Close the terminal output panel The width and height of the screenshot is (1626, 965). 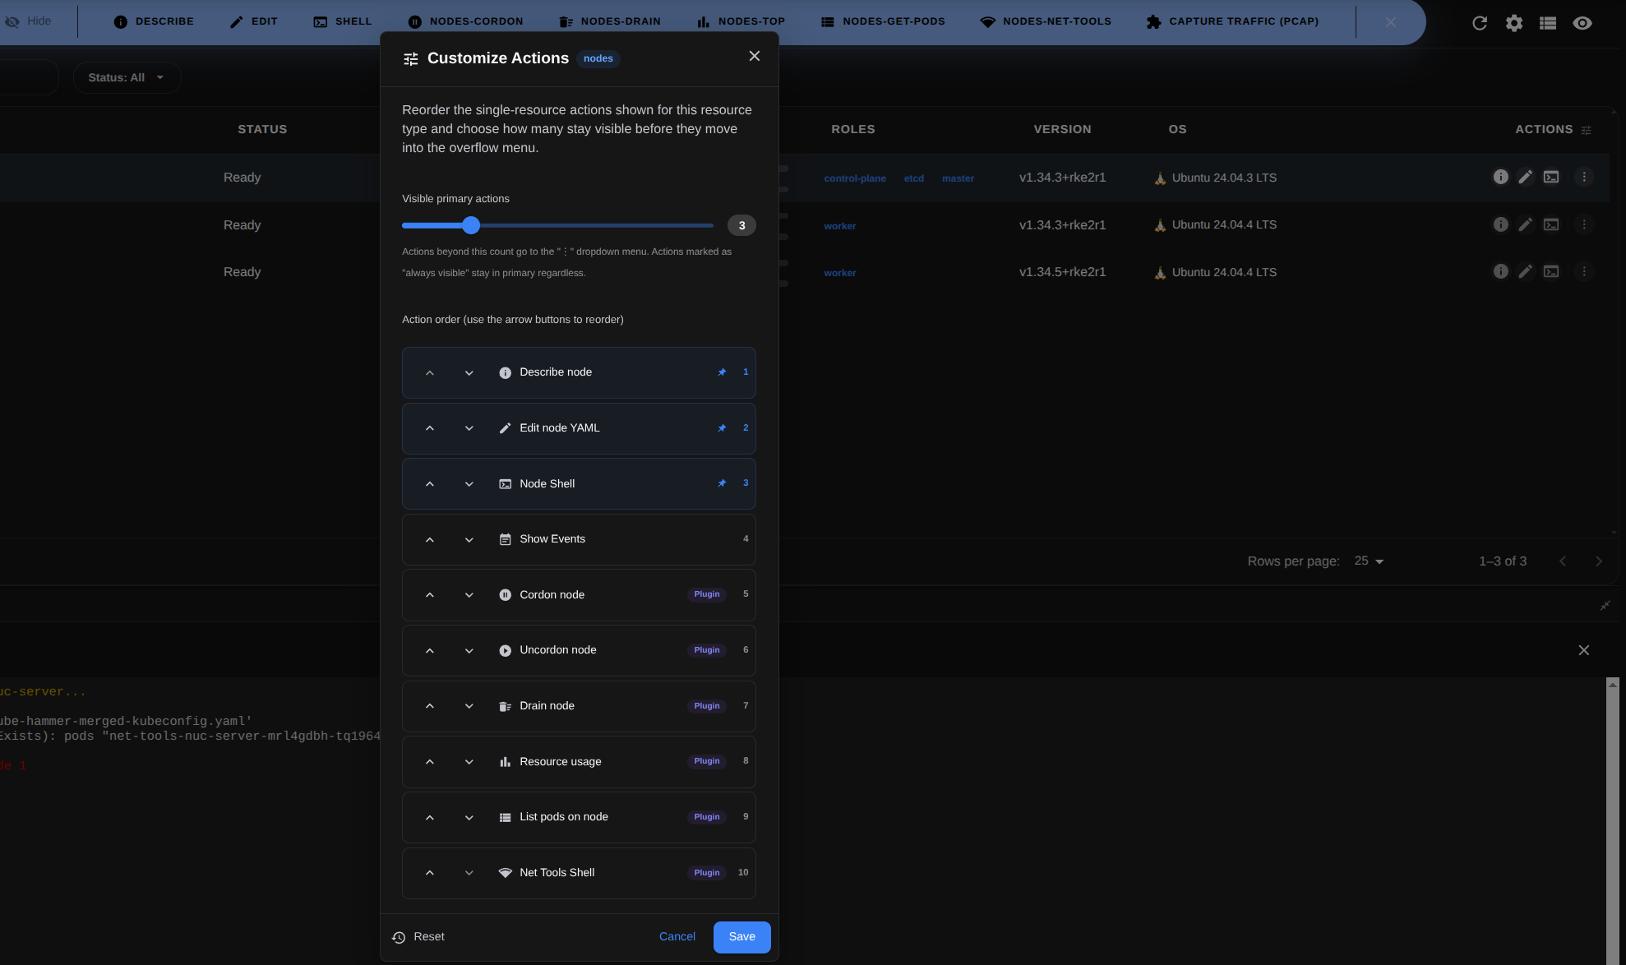click(1583, 650)
